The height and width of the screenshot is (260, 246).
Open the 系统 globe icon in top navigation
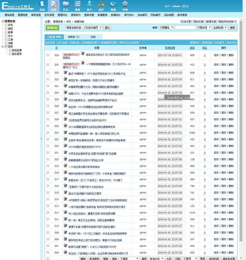pyautogui.click(x=42, y=4)
